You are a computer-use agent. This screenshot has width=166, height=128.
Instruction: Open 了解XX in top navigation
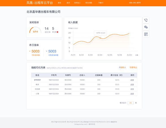[101, 3]
